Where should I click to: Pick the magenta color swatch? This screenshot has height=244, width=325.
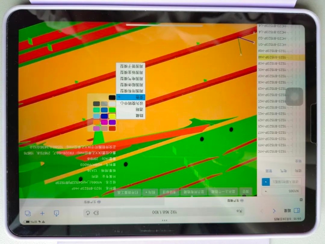pyautogui.click(x=104, y=122)
